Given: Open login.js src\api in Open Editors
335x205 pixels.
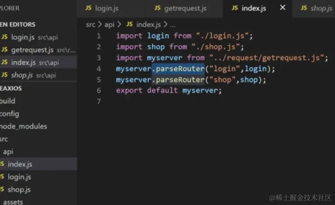Looking at the screenshot, I should [38, 37].
